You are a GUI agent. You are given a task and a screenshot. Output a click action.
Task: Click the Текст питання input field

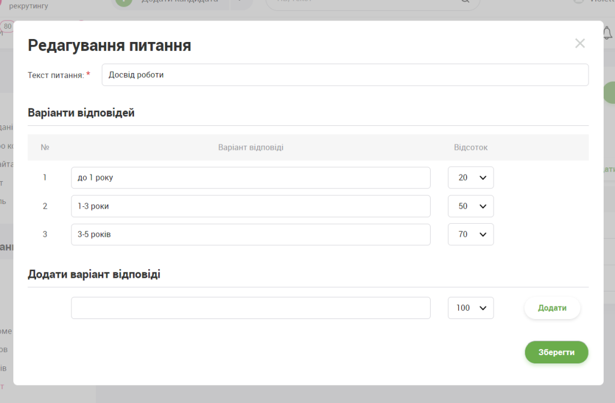[345, 75]
